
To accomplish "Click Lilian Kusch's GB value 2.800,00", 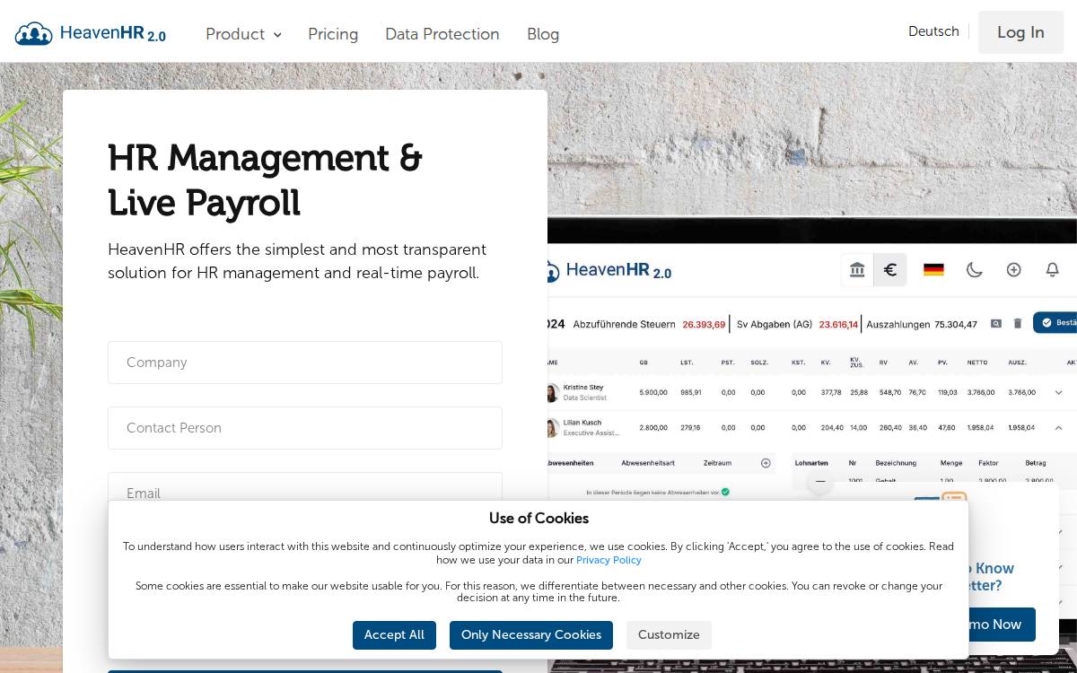I will (x=653, y=428).
